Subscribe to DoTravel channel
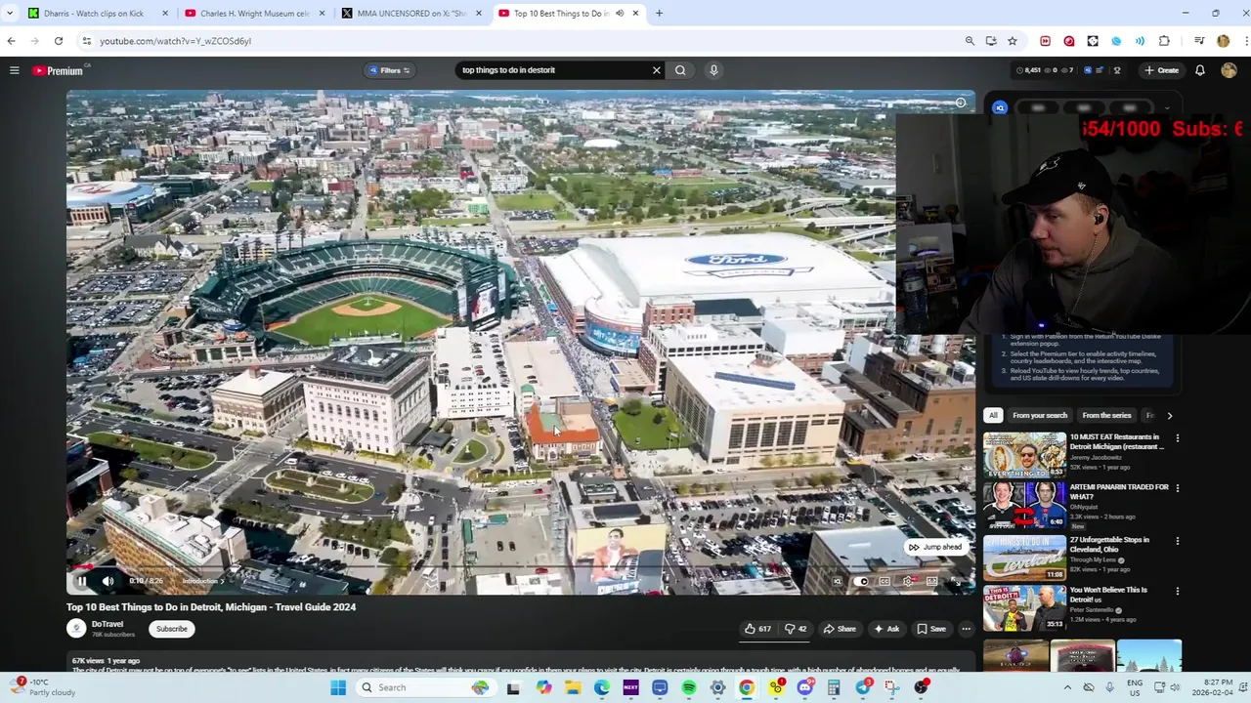This screenshot has height=703, width=1251. point(171,629)
